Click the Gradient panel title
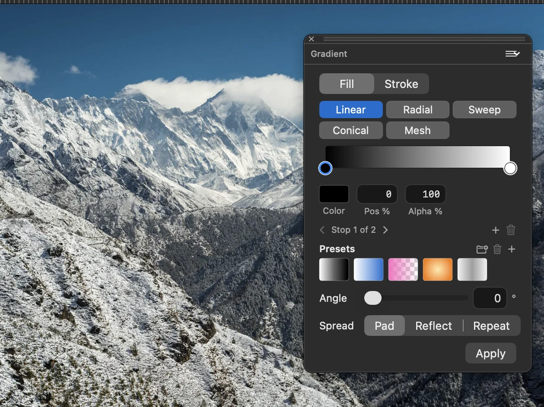The image size is (544, 407). point(329,54)
